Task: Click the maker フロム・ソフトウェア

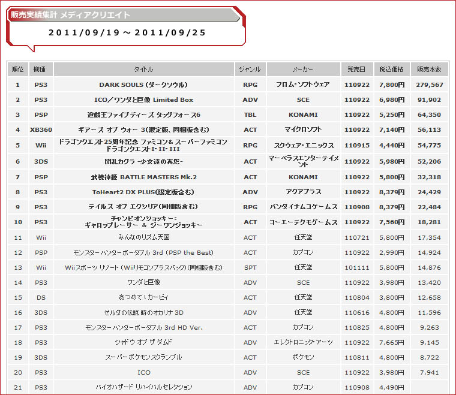Action: pos(303,85)
